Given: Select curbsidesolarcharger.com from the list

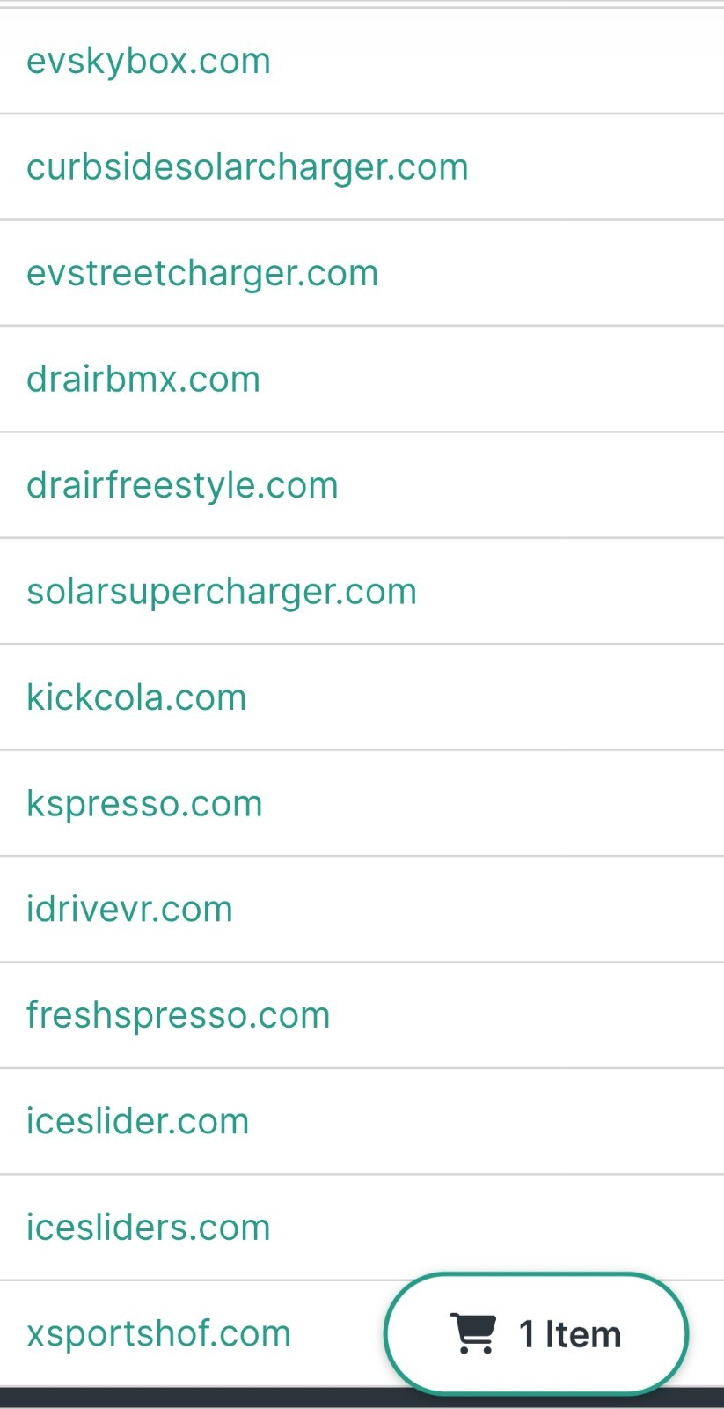Looking at the screenshot, I should pyautogui.click(x=247, y=167).
